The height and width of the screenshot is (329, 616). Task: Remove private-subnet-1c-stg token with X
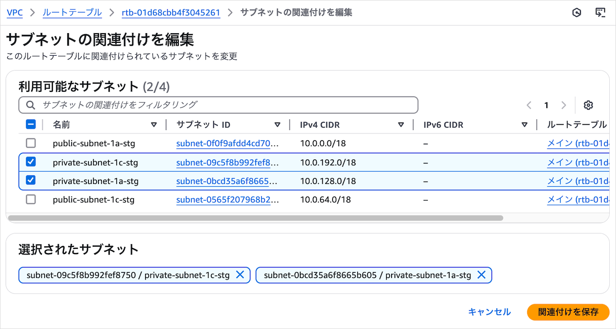(240, 275)
